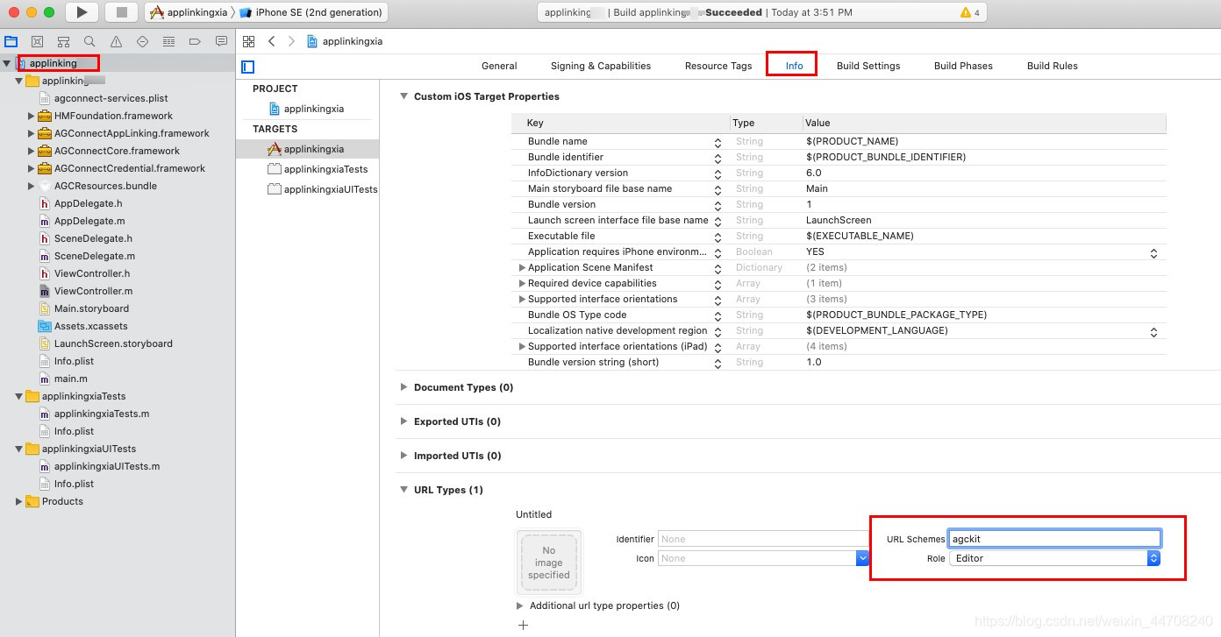Switch to the Info tab
Viewport: 1221px width, 637px height.
[794, 66]
